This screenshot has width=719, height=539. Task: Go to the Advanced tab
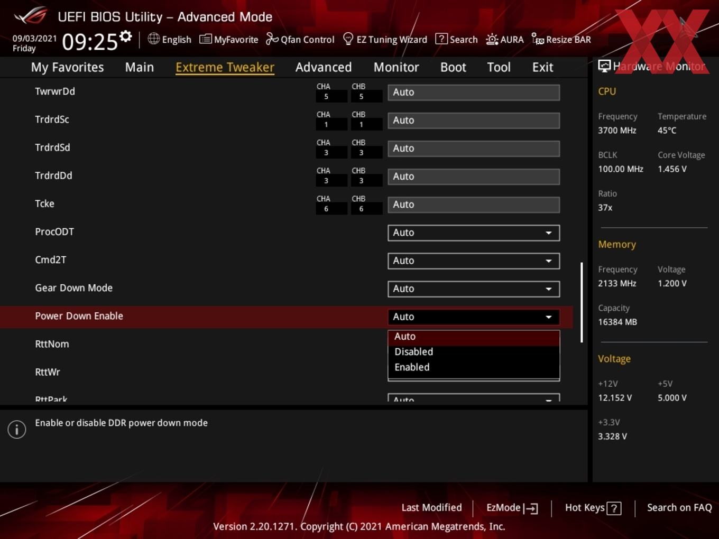(324, 67)
